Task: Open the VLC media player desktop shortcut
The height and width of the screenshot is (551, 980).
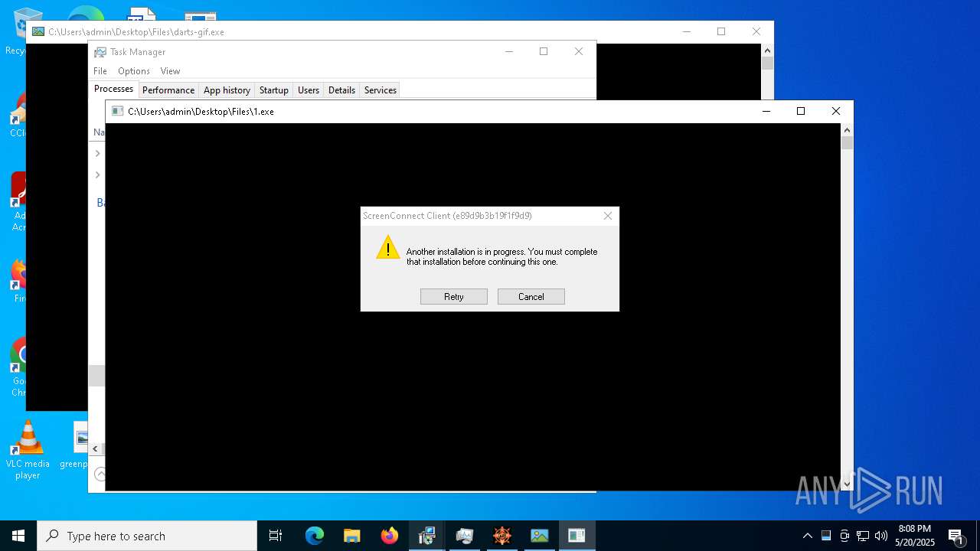Action: [28, 450]
